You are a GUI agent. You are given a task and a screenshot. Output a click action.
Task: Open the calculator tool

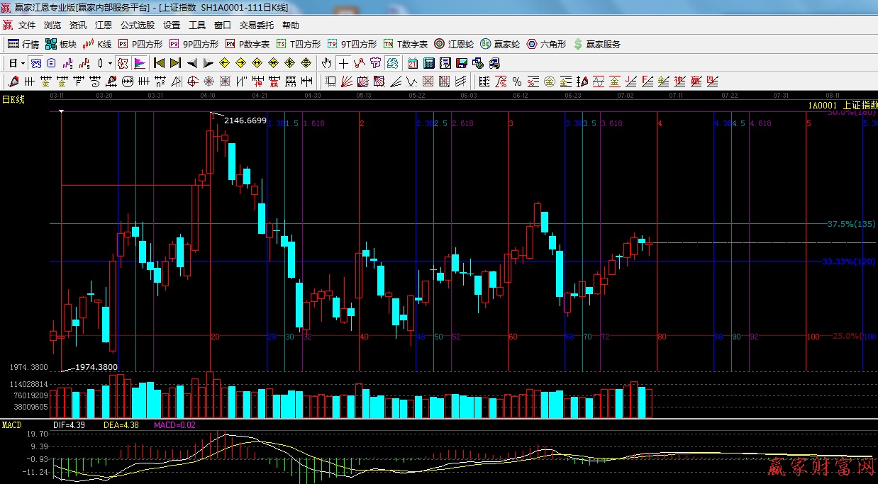(429, 63)
